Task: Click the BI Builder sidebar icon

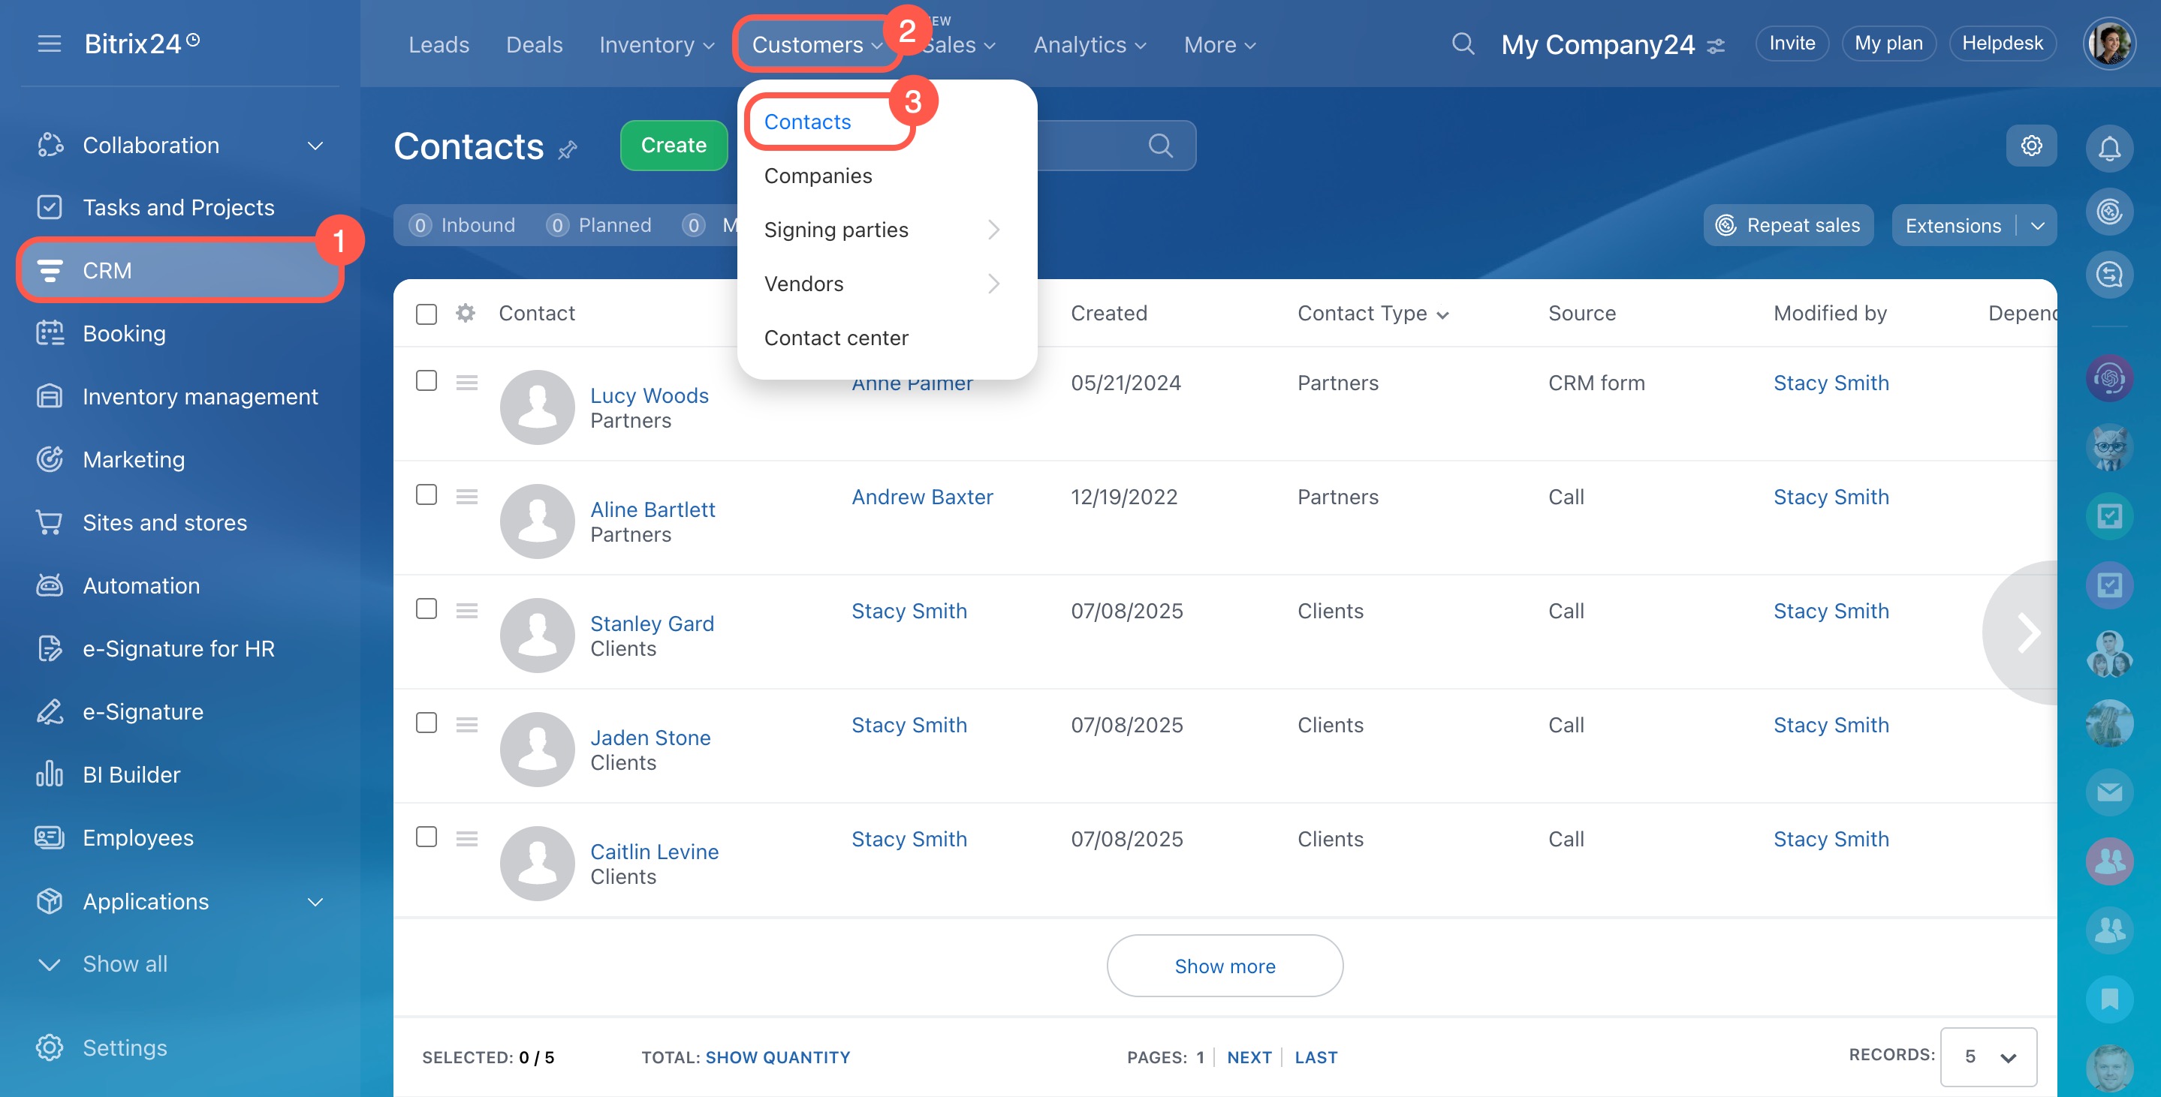Action: [50, 774]
